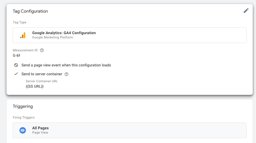This screenshot has width=256, height=143.
Task: Click the Google Analytics bar chart icon
Action: click(23, 35)
